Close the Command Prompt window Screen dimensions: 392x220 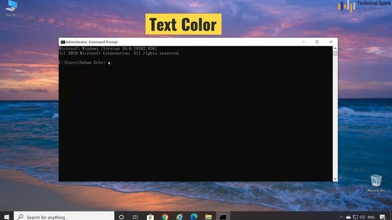point(331,42)
